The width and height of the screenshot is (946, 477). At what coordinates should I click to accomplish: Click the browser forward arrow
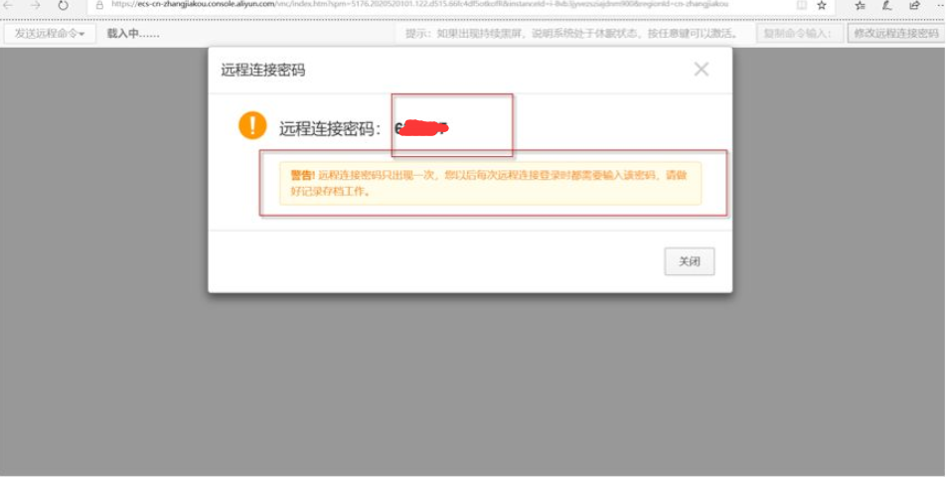(36, 5)
